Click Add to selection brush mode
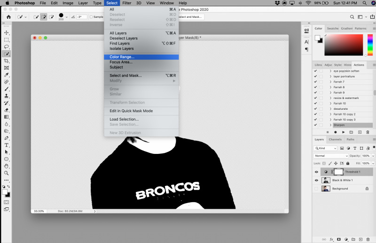 [44, 17]
